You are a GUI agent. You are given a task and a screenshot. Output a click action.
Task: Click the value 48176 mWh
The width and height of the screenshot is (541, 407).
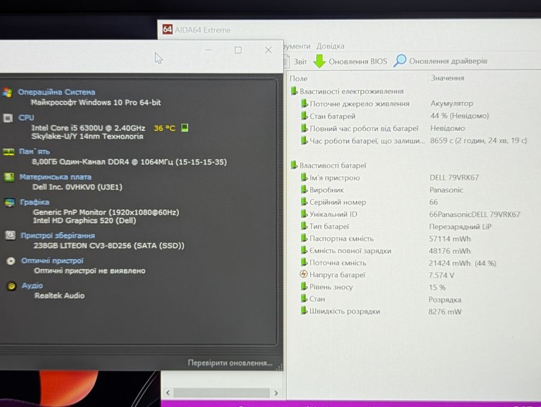[450, 251]
